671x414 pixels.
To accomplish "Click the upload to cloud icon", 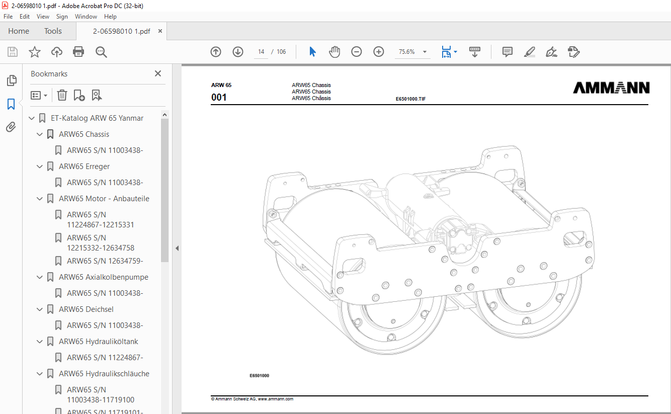I will click(x=57, y=52).
